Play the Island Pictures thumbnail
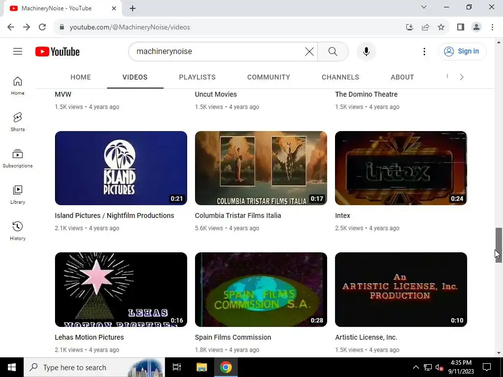This screenshot has height=377, width=503. pyautogui.click(x=121, y=168)
